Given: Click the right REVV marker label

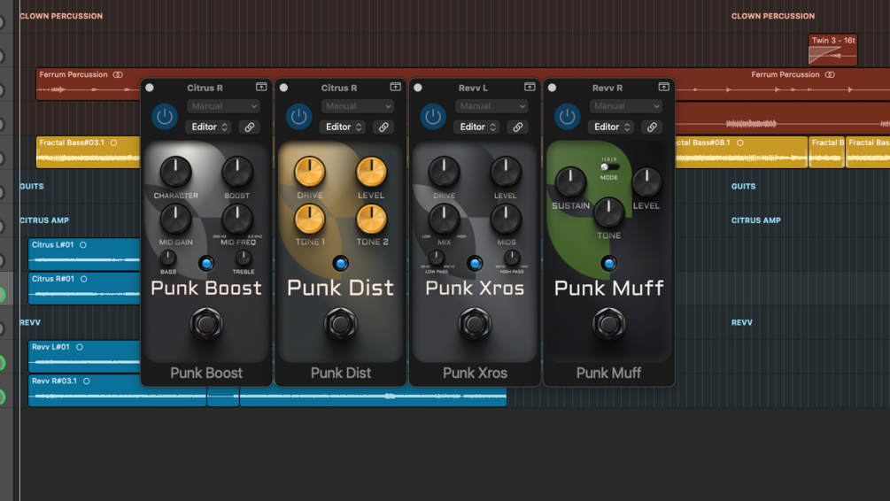Looking at the screenshot, I should click(742, 322).
